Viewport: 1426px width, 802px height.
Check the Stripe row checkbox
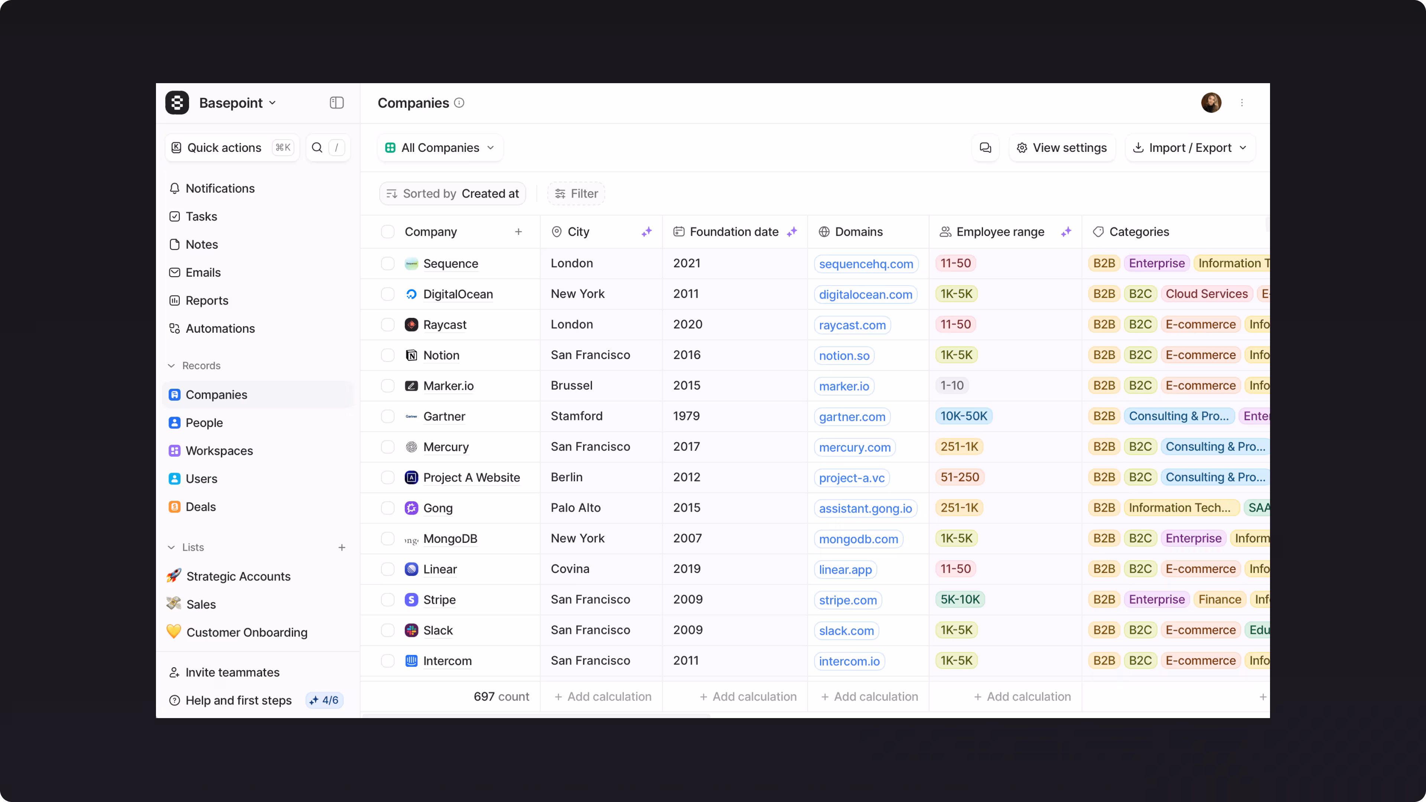387,599
